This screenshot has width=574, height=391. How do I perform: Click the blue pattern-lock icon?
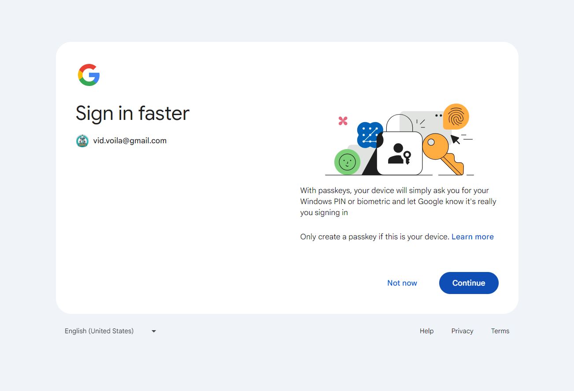369,134
